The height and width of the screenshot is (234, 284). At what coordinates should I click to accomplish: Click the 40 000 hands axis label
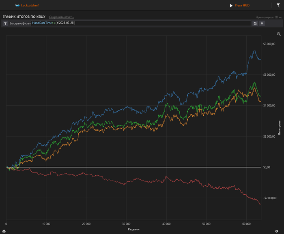point(166,224)
